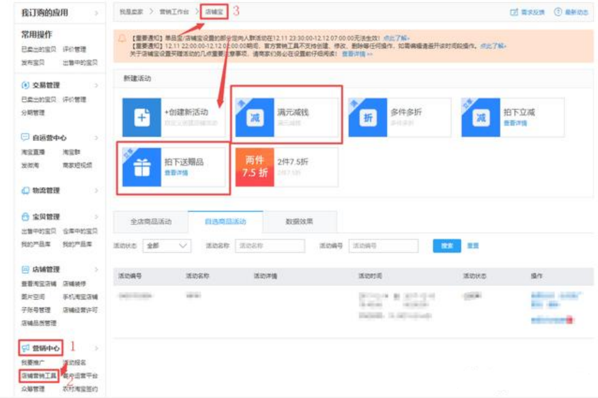Click the orange 两件7.5折 tile
598x398 pixels.
pos(255,167)
